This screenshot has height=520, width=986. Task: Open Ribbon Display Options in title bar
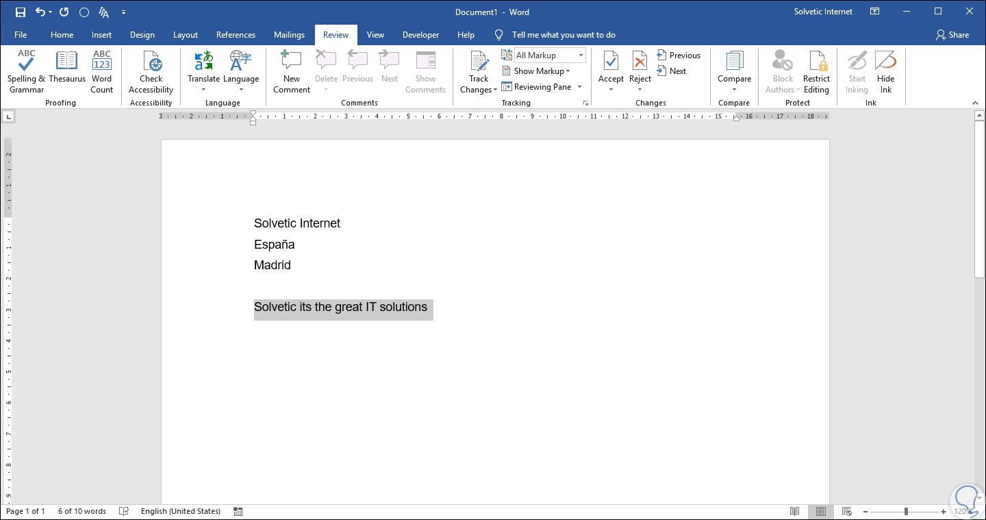click(874, 12)
